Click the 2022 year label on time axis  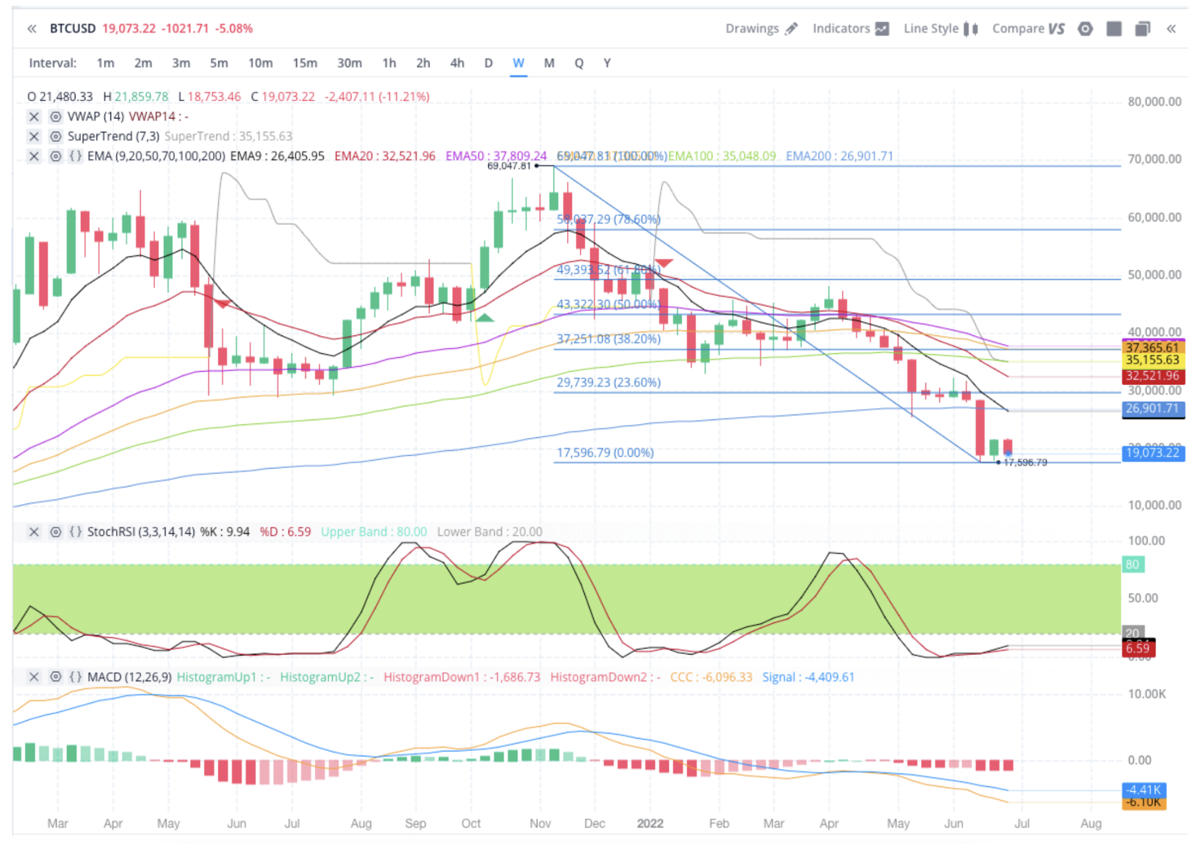point(650,823)
